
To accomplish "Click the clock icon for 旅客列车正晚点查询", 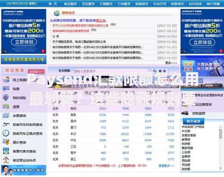I will tap(6, 133).
